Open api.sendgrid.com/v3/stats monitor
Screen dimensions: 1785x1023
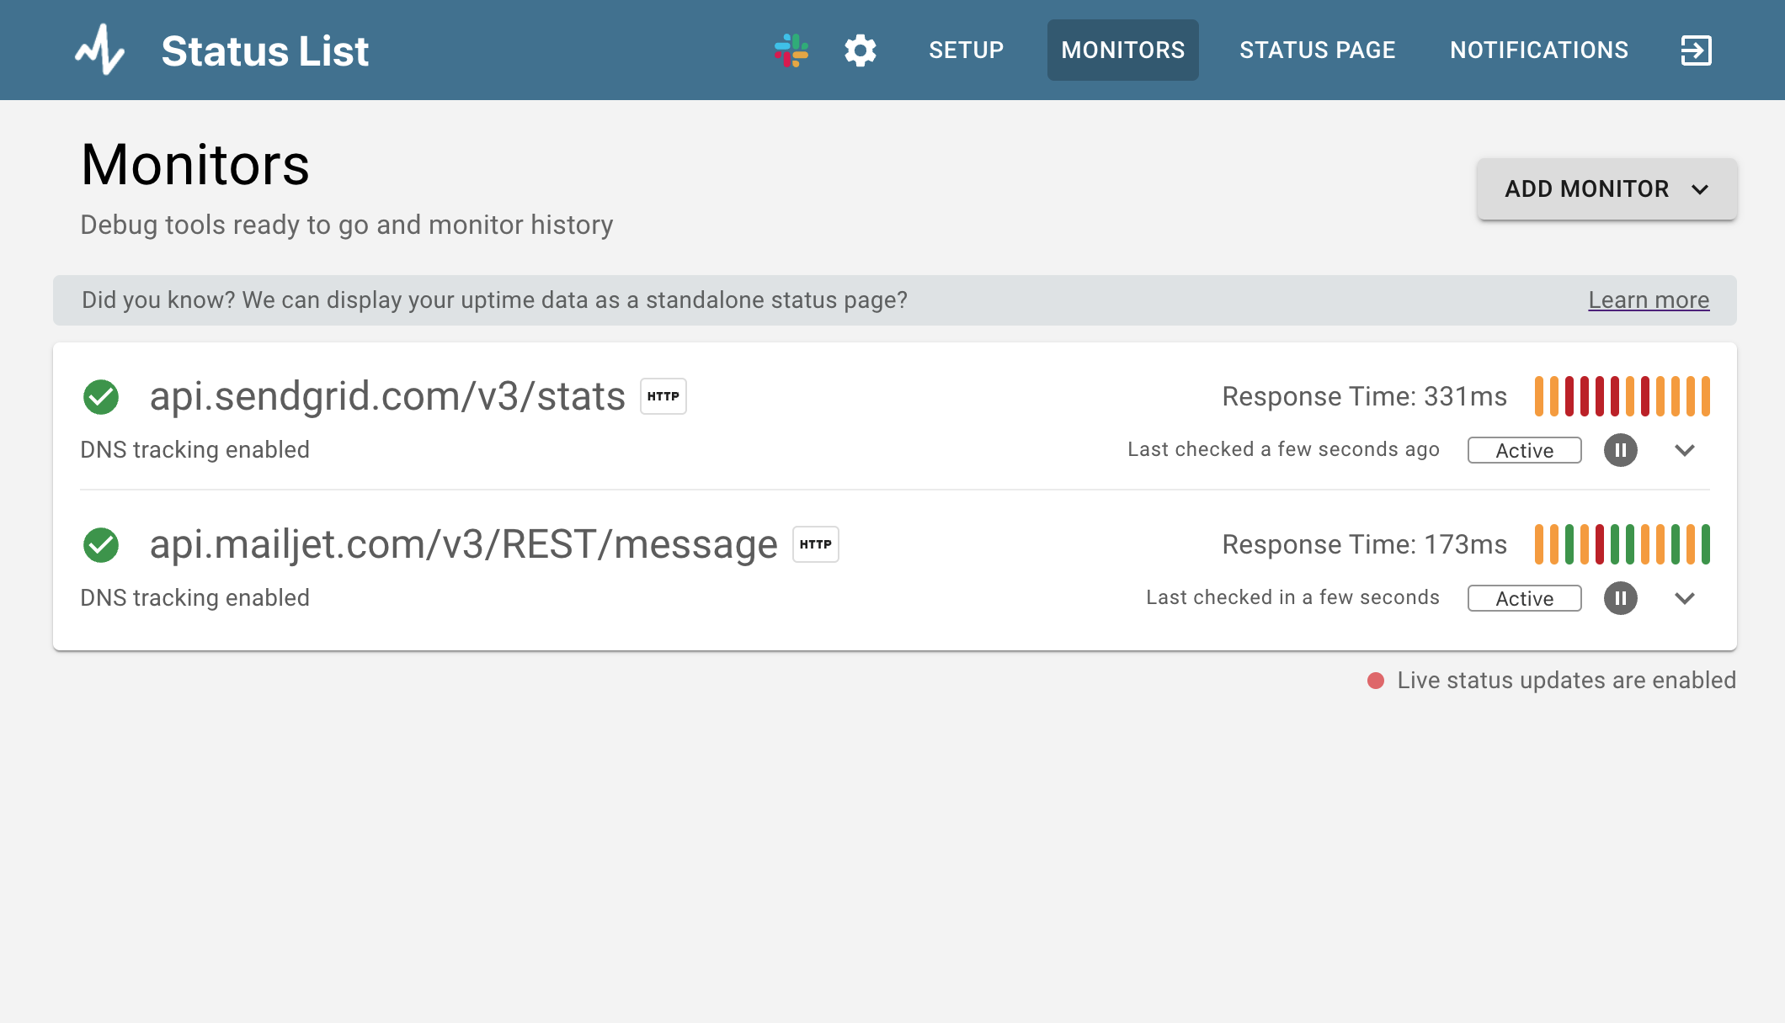(387, 396)
